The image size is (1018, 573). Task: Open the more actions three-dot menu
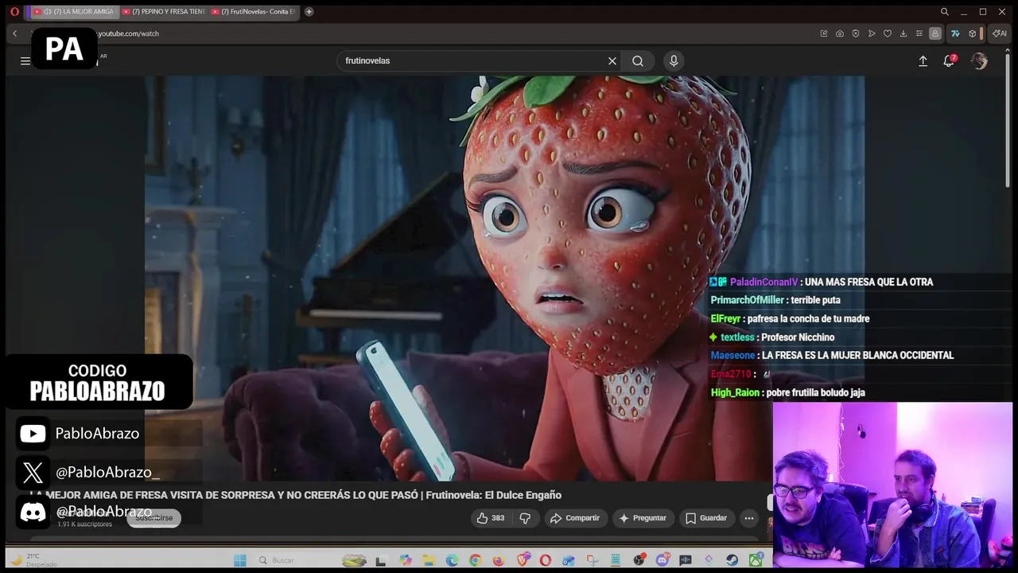[x=748, y=518]
